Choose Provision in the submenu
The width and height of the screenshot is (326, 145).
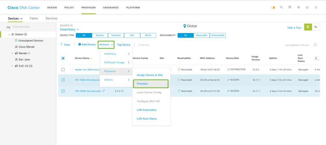coord(151,84)
